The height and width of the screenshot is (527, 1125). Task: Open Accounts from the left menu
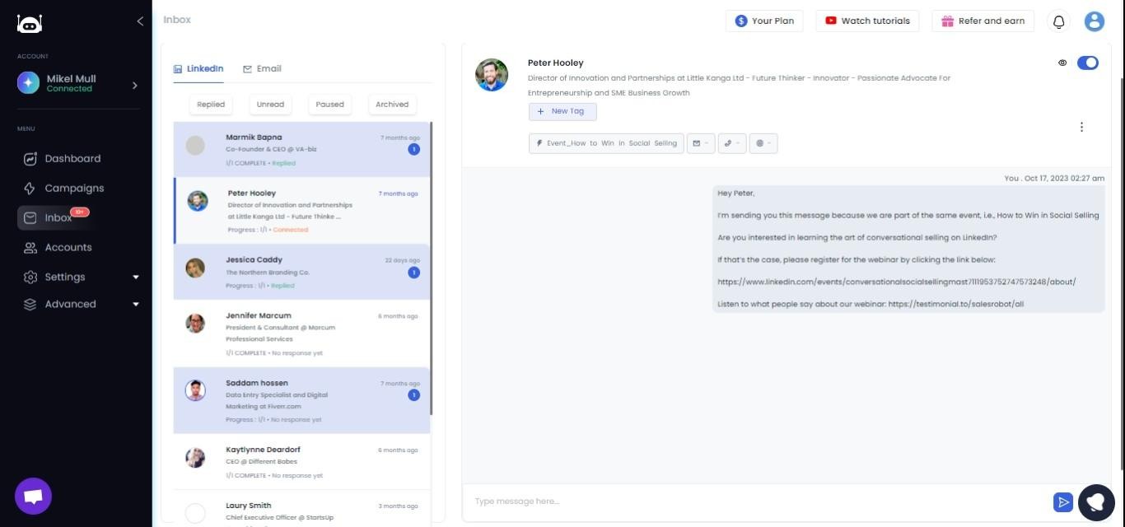[x=68, y=247]
